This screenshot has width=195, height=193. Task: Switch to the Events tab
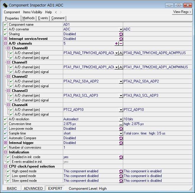(43, 18)
